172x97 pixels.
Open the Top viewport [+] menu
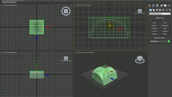pyautogui.click(x=2, y=5)
